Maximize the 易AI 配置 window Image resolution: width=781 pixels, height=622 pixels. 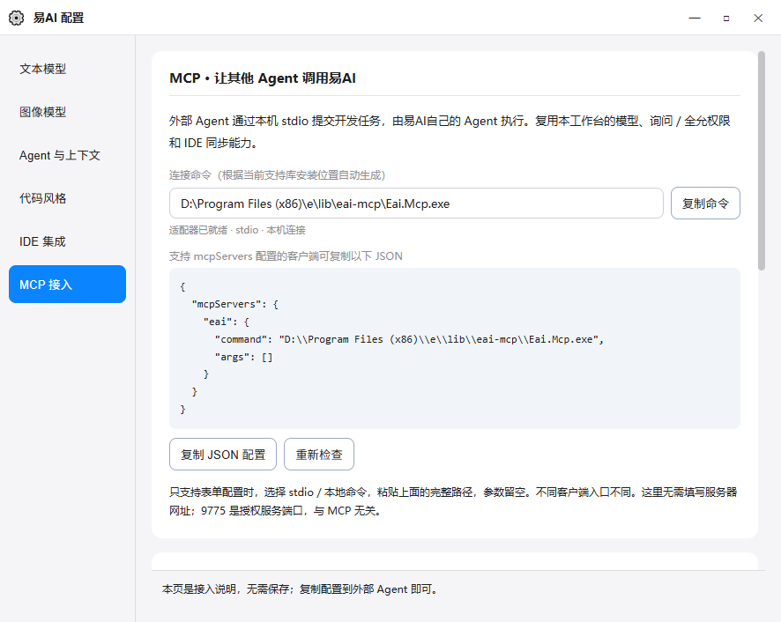pos(726,18)
